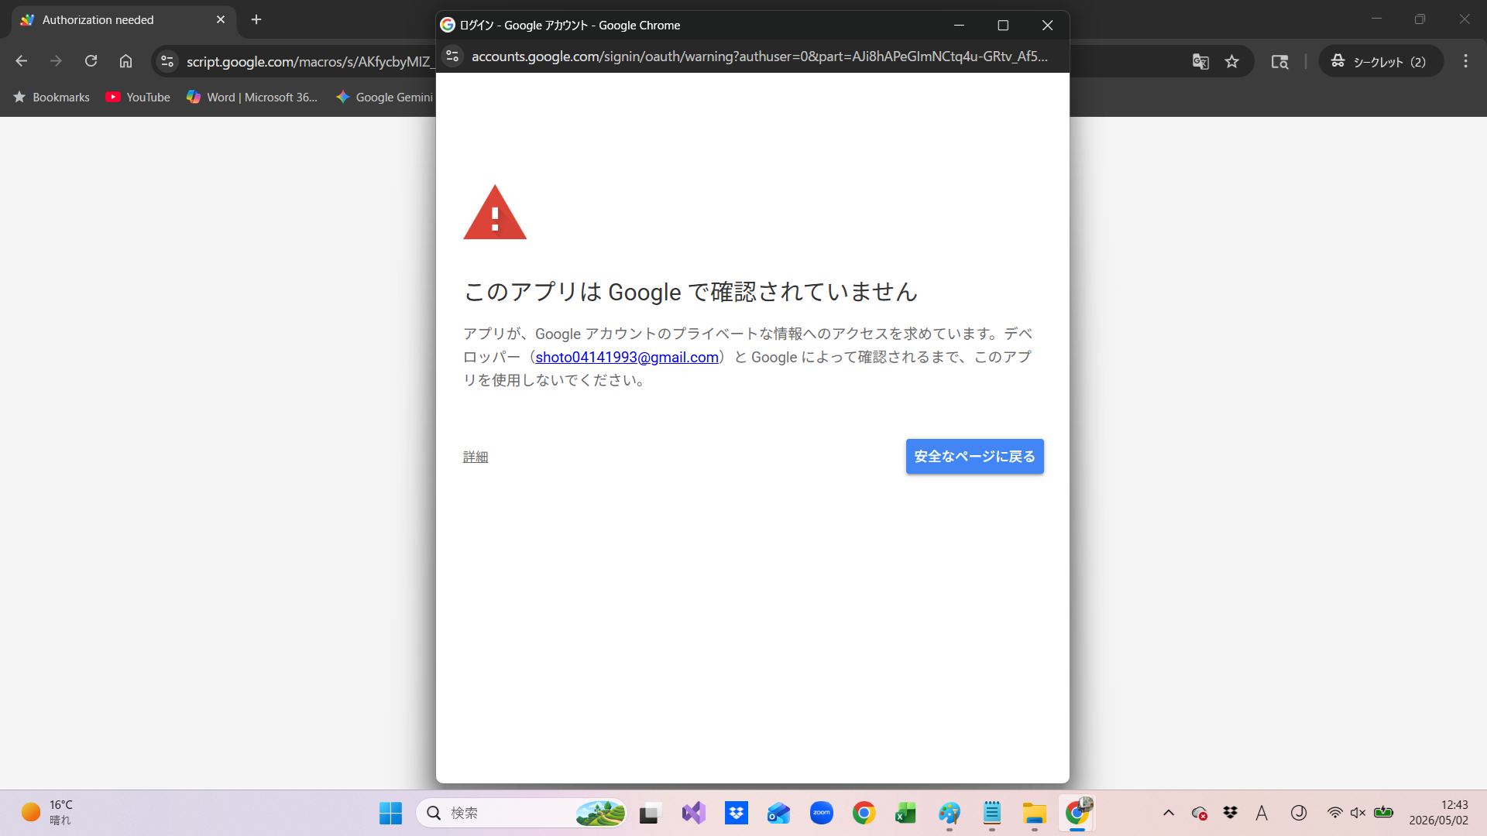The height and width of the screenshot is (836, 1487).
Task: Switch to the active Chrome profile taskbar icon
Action: 1077,813
